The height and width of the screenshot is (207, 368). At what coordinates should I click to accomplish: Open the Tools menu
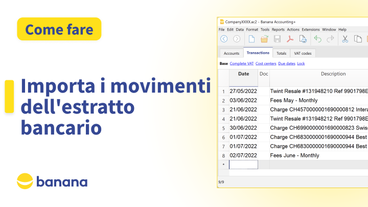coord(265,29)
